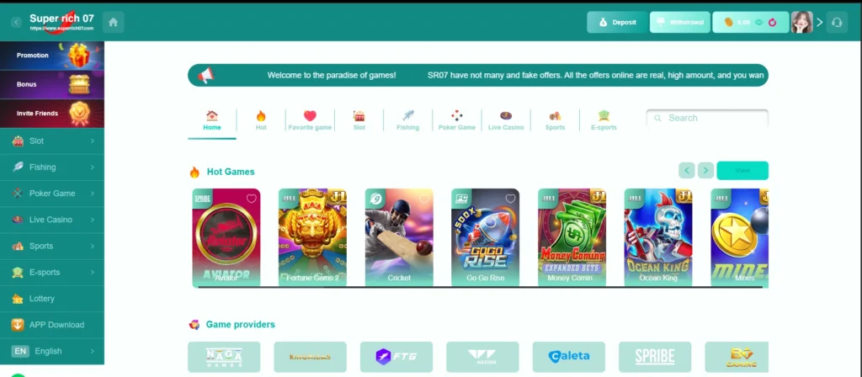Viewport: 862px width, 377px height.
Task: Click the Deposit button
Action: tap(617, 23)
